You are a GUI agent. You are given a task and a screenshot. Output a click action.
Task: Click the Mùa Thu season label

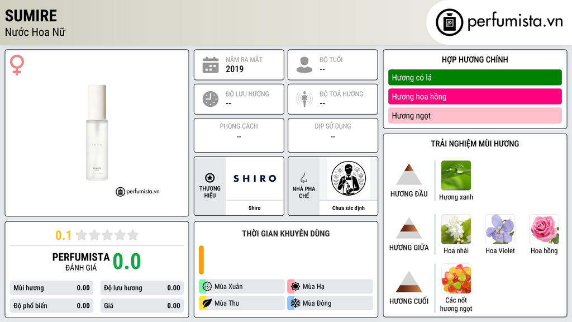227,303
